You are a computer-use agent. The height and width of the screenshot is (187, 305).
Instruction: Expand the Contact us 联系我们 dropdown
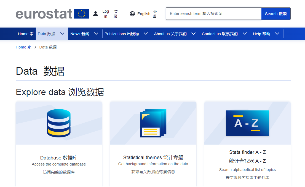[245, 34]
